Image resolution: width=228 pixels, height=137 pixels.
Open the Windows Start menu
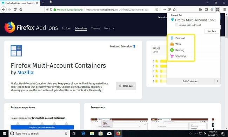4,133
